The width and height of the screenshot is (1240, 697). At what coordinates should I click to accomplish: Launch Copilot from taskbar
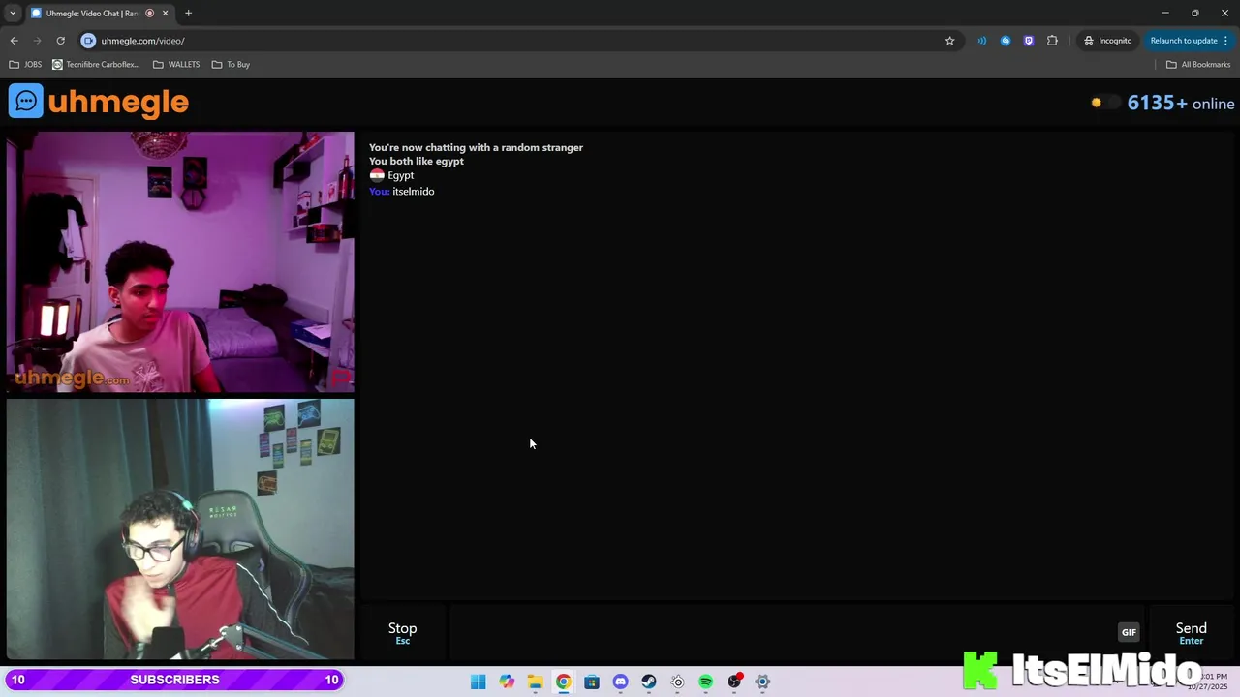tap(507, 682)
